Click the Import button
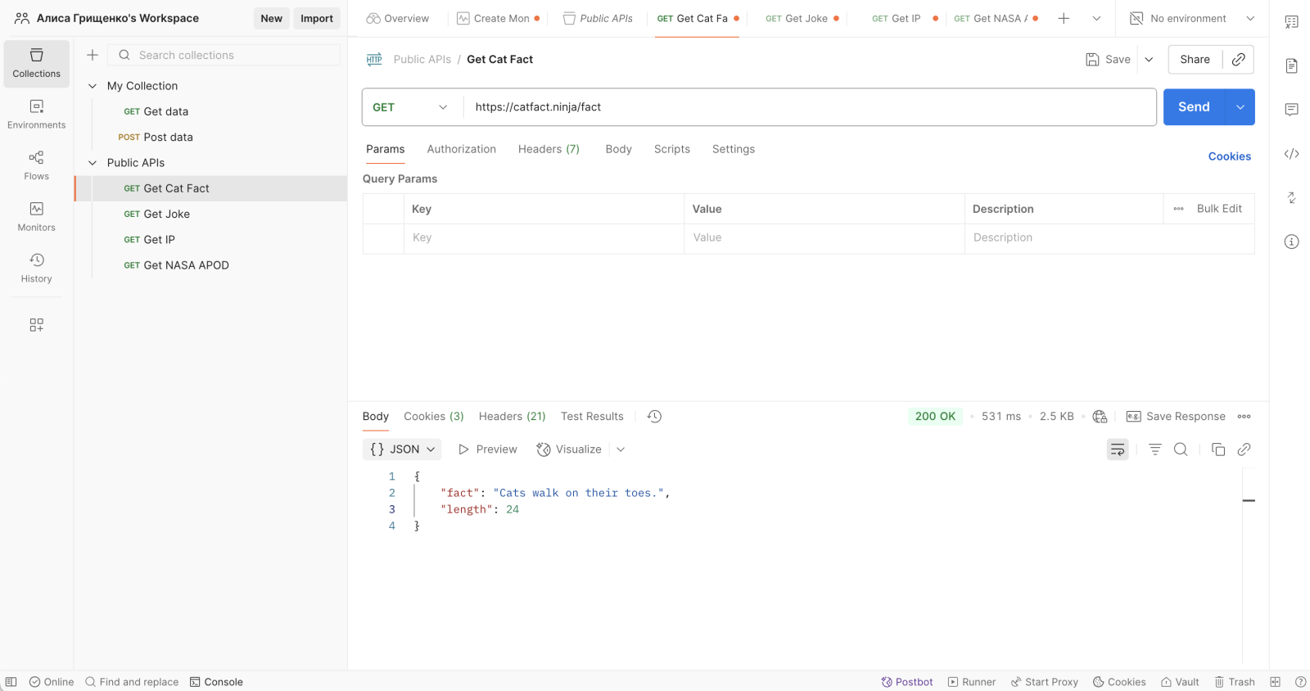Image resolution: width=1310 pixels, height=691 pixels. pos(317,18)
